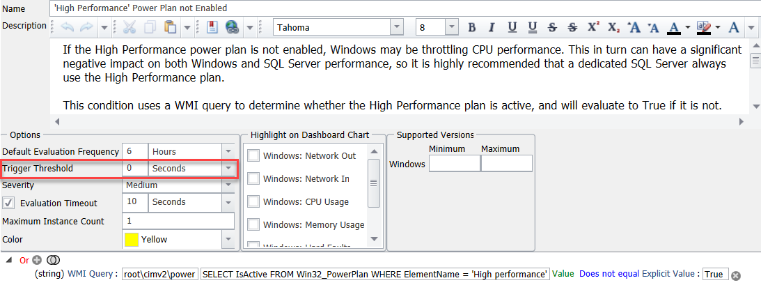Uncheck the Evaluation Timeout checkbox
Screen dimensions: 761x292
9,203
